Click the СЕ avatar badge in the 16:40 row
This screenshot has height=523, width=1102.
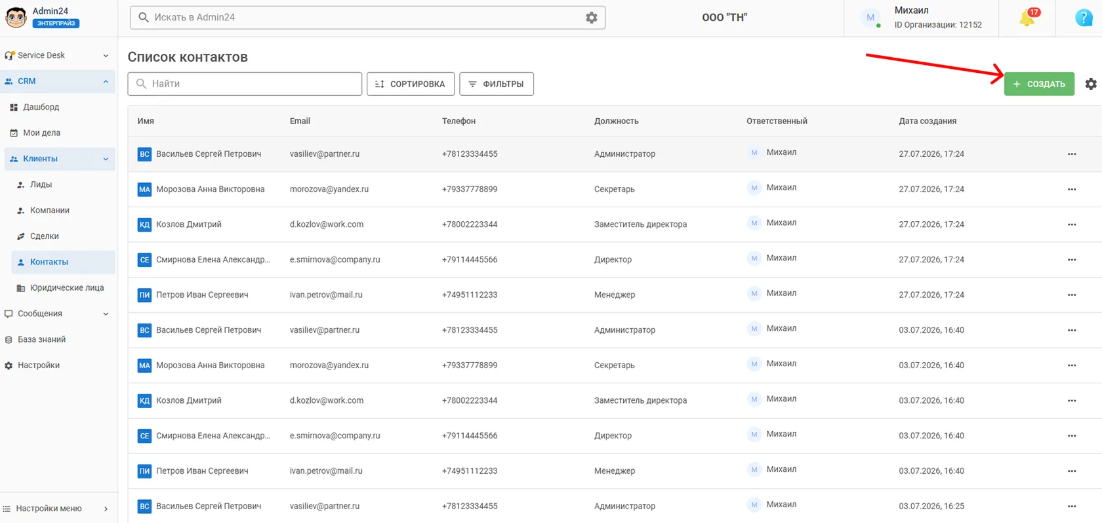[144, 436]
